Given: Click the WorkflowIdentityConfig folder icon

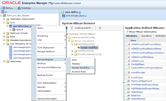Looking at the screenshot, I should pyautogui.click(x=75, y=54).
